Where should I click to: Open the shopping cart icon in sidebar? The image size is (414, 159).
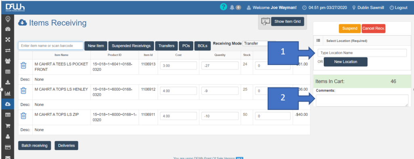coord(8,126)
